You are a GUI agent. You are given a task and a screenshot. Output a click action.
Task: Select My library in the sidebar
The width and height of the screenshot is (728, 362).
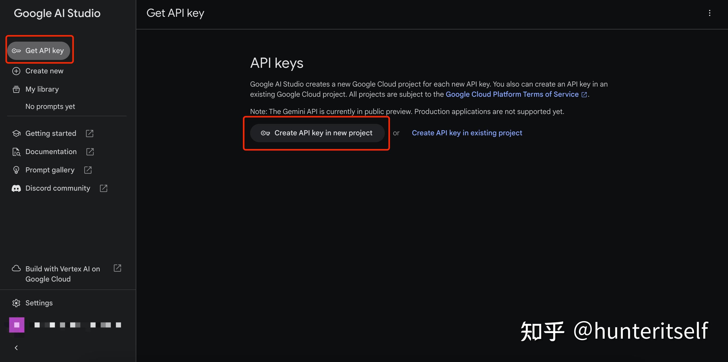coord(42,89)
